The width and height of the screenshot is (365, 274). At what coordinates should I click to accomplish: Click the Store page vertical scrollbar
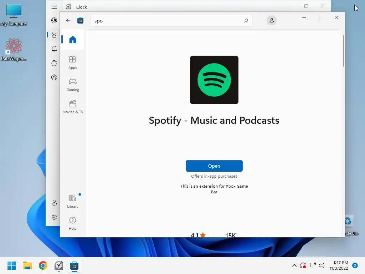343,51
